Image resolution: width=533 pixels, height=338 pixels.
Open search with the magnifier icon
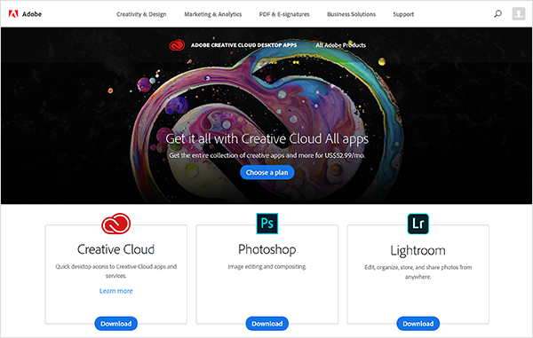497,14
